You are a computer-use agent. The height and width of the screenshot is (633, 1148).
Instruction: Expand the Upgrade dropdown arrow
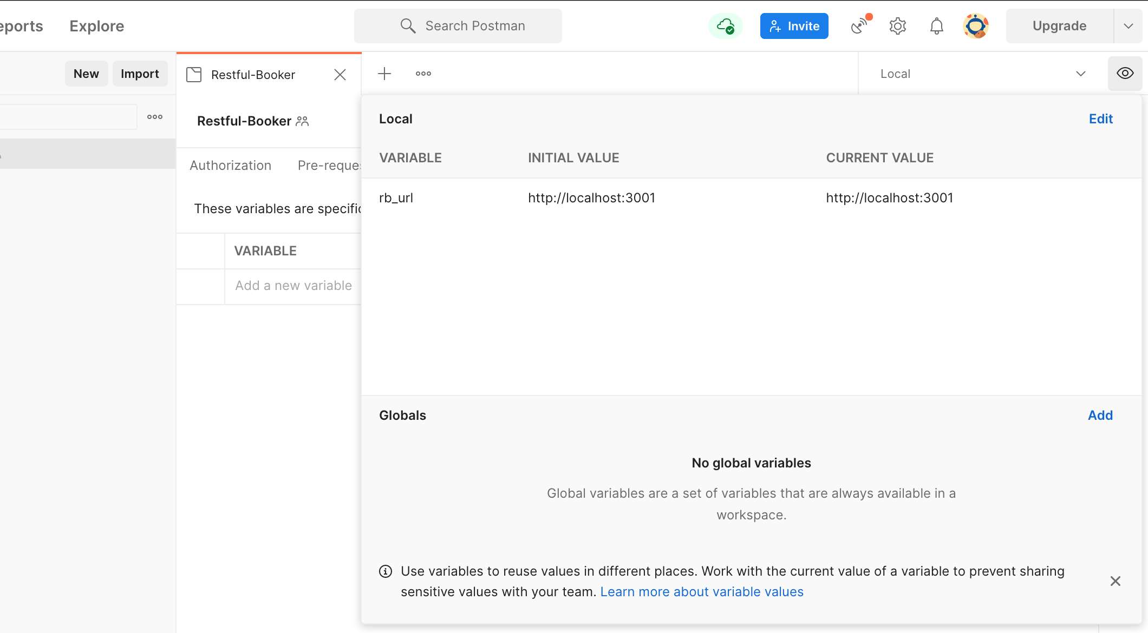tap(1129, 26)
